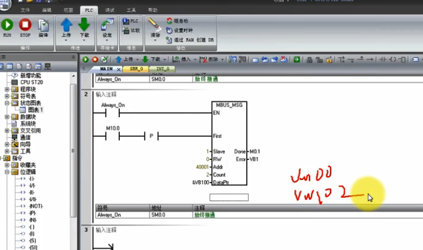Click the green RUN button in ribbon
Viewport: 423px width, 250px height.
click(7, 27)
